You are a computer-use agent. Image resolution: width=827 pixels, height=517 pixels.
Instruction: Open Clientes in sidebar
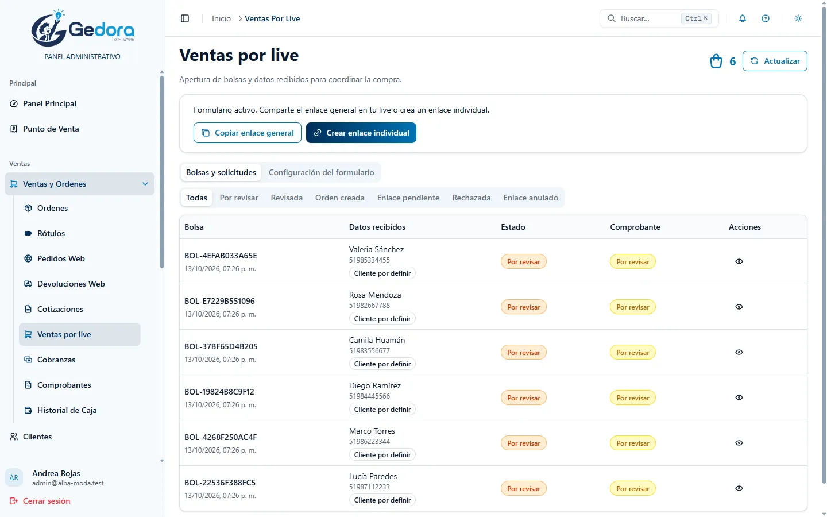(x=79, y=437)
